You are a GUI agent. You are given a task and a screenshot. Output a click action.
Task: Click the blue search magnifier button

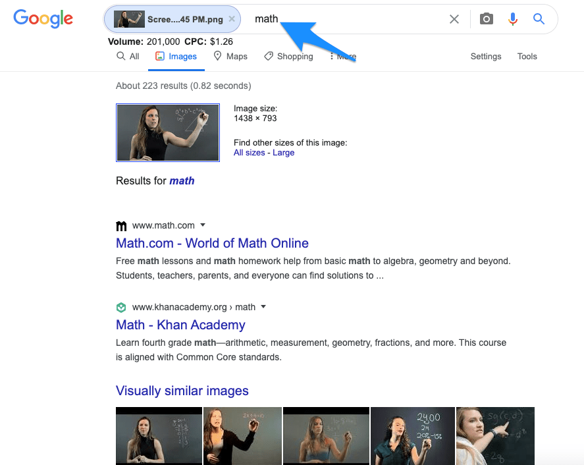point(539,18)
